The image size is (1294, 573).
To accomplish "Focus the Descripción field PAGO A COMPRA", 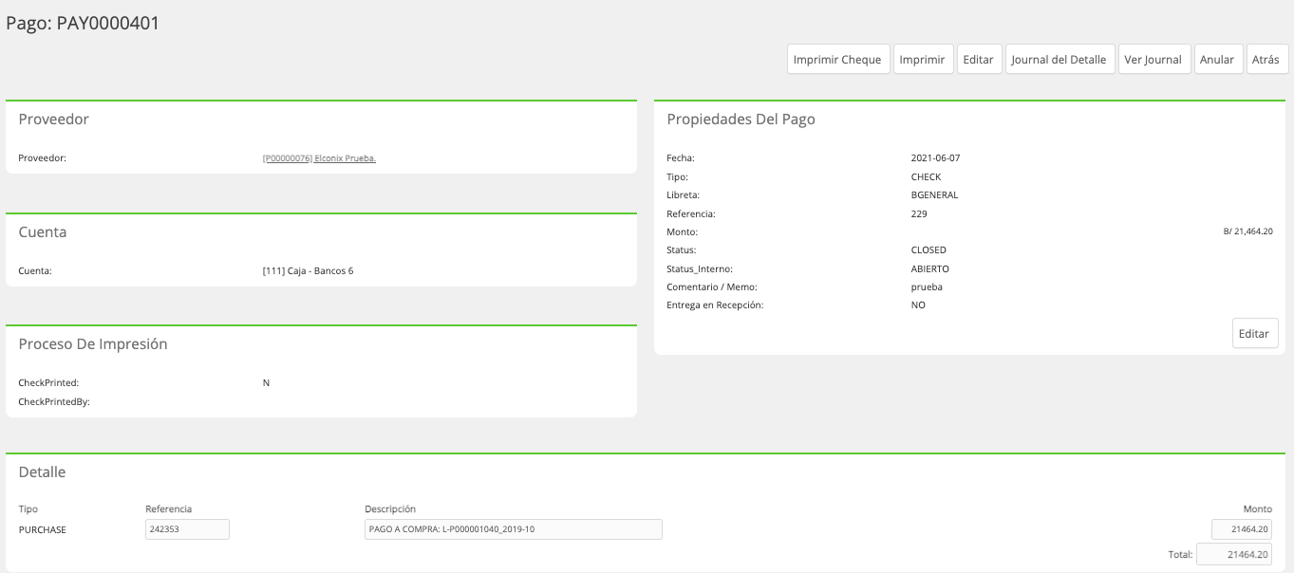I will 513,529.
